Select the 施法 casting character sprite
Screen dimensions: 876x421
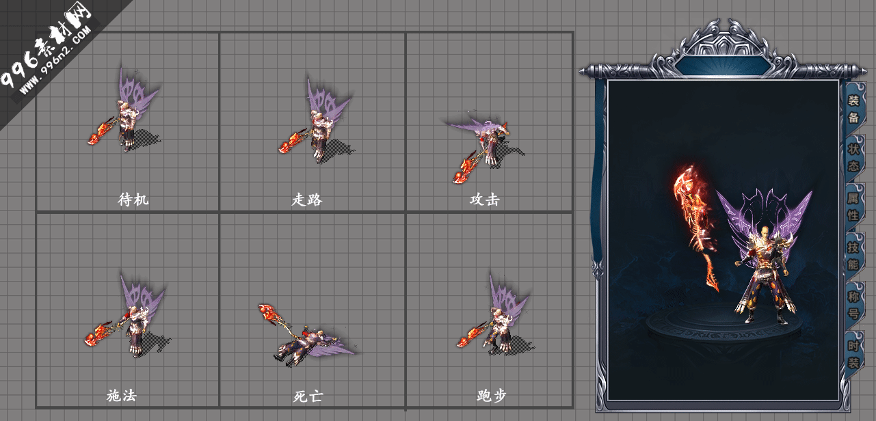click(127, 315)
